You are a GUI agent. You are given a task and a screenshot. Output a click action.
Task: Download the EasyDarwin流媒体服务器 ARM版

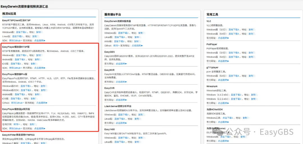click(x=120, y=41)
